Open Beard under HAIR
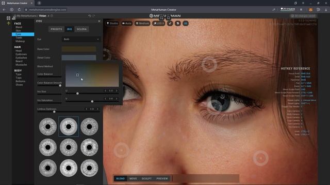The width and height of the screenshot is (330, 185). (x=19, y=61)
